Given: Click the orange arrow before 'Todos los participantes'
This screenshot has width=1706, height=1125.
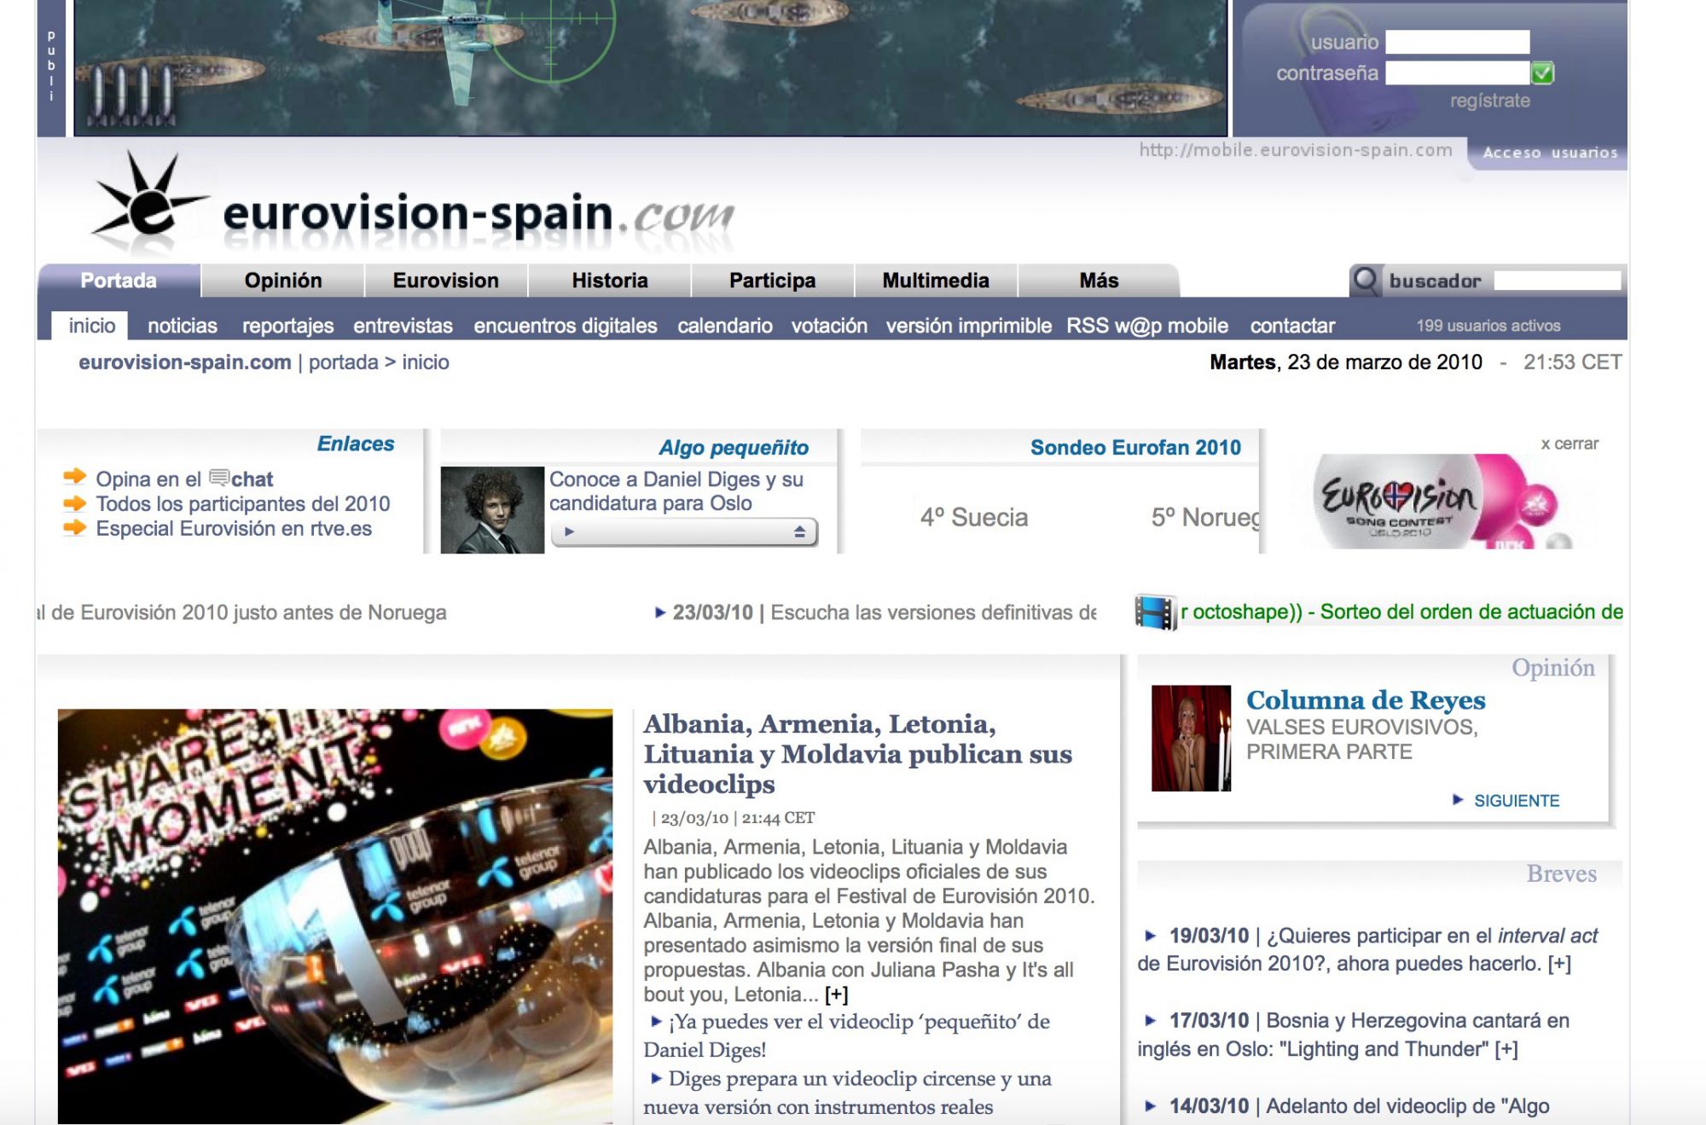Looking at the screenshot, I should 75,503.
